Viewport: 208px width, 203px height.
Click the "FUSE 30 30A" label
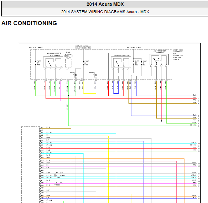[x=144, y=63]
